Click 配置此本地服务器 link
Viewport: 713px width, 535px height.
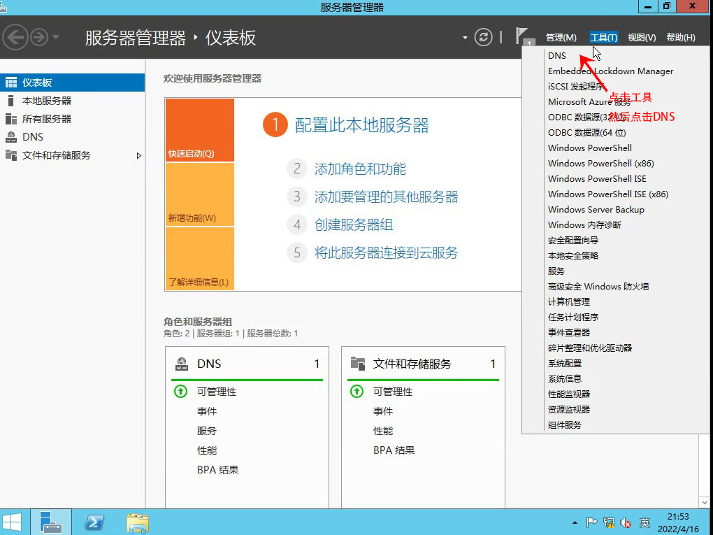coord(362,126)
